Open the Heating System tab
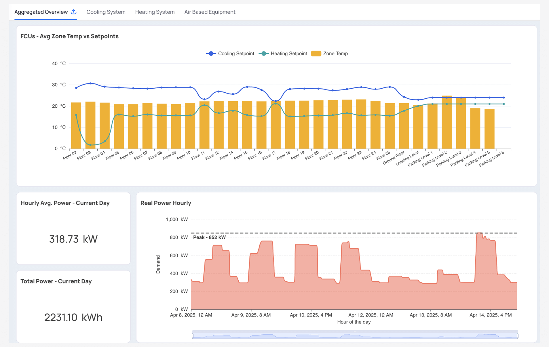The width and height of the screenshot is (549, 347). tap(155, 12)
